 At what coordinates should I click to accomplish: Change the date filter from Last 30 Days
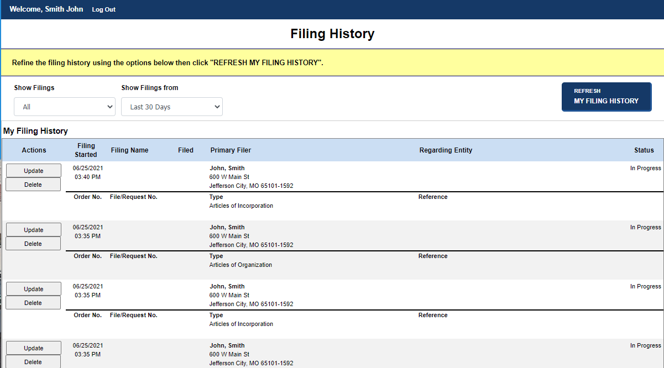[171, 106]
